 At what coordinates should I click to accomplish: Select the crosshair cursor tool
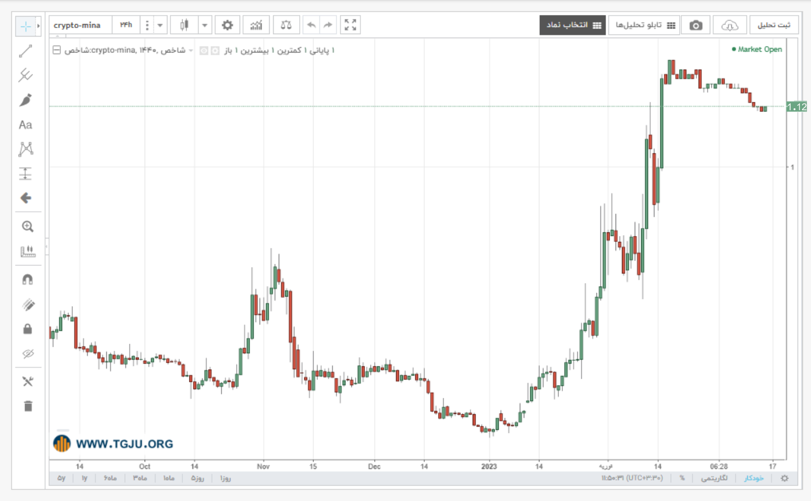26,26
